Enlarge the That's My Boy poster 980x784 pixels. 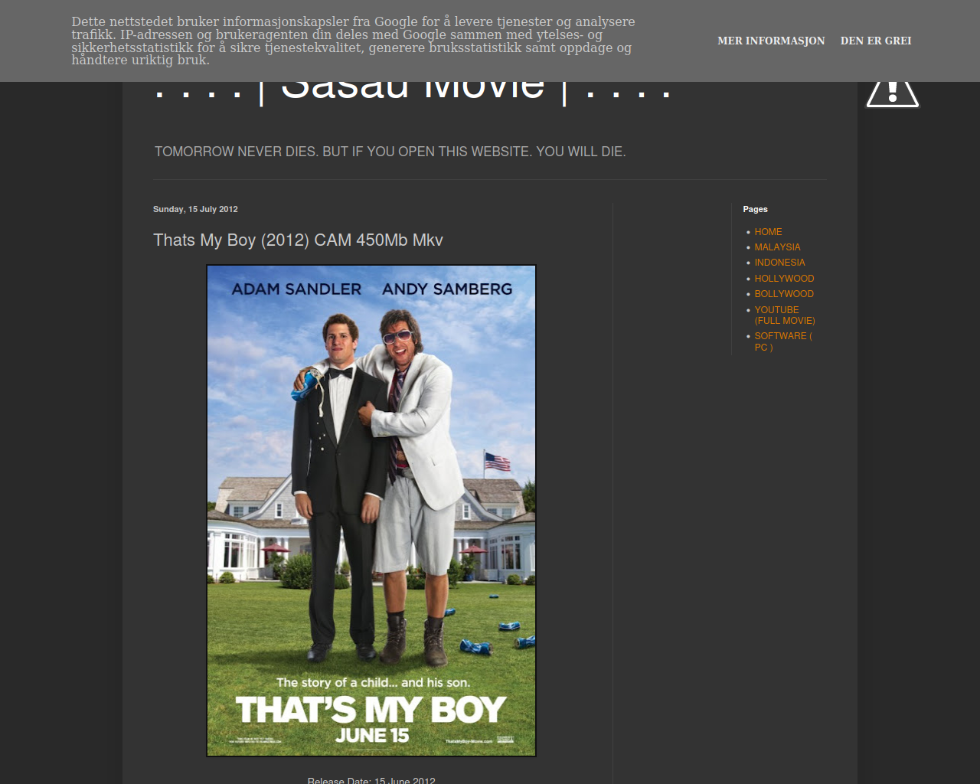371,511
